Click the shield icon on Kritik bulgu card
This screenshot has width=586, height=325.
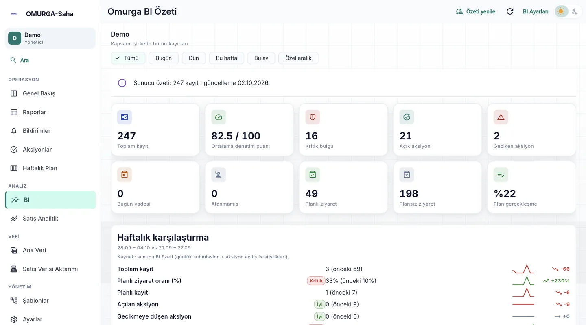[x=313, y=117]
